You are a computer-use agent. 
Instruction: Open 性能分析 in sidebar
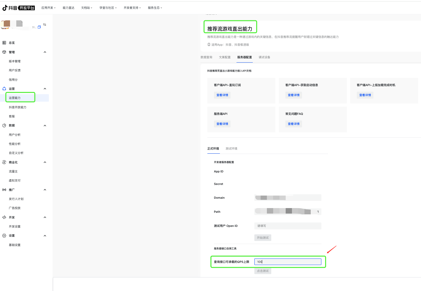(15, 144)
